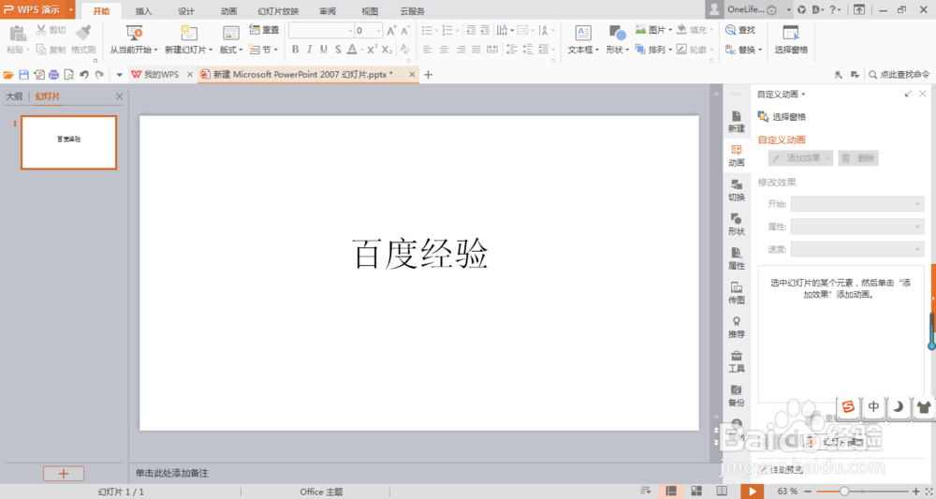Play slideshow from status bar button
936x499 pixels.
(x=753, y=491)
